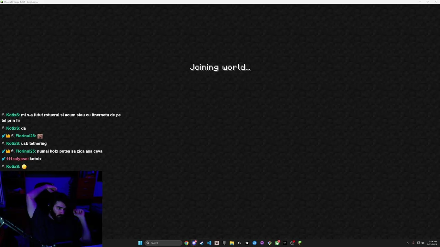Click the "Joining world..." text
This screenshot has width=440, height=247.
click(x=220, y=67)
